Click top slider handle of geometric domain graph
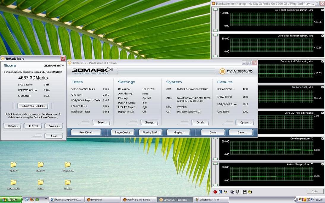325x203 pixels. click(x=215, y=9)
